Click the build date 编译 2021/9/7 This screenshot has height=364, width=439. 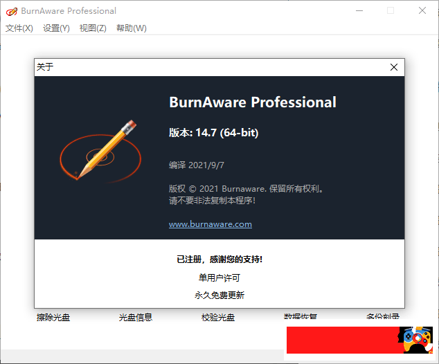[196, 165]
